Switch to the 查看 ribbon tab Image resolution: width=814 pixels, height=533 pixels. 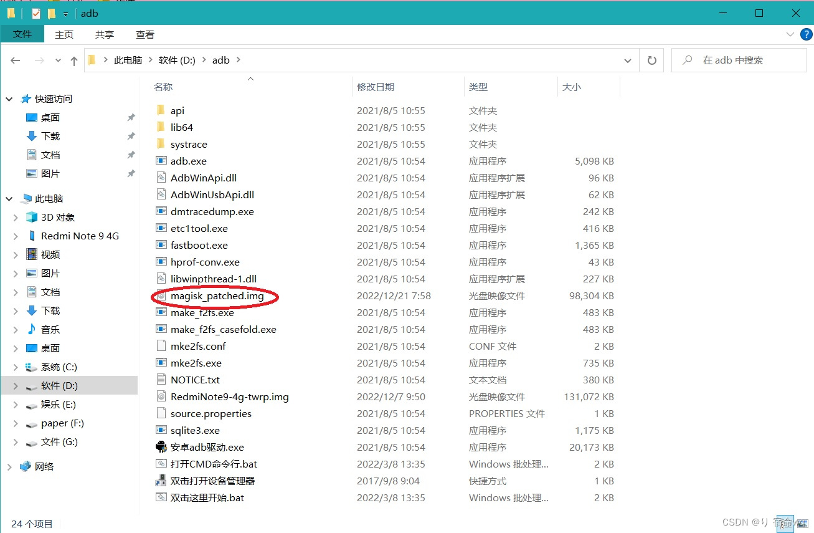click(x=145, y=34)
